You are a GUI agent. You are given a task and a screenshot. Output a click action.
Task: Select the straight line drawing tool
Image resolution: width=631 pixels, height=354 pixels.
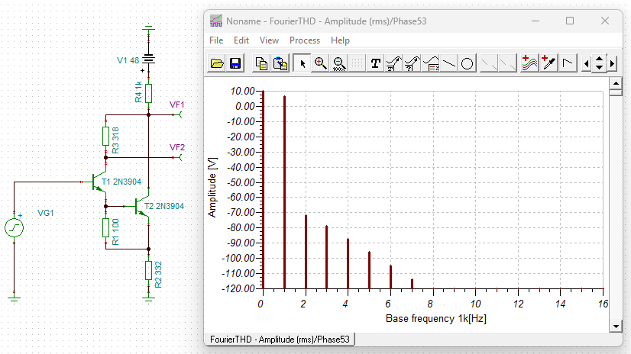click(x=448, y=63)
